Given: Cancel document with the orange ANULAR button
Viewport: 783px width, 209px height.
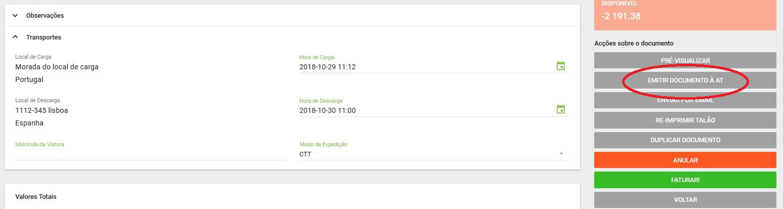Looking at the screenshot, I should (x=685, y=160).
